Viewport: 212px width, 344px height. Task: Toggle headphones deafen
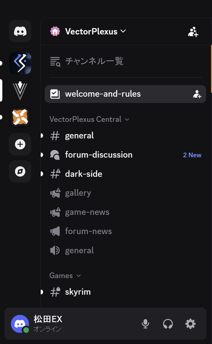coord(168,324)
